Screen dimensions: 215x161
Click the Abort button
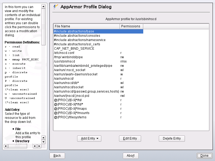pyautogui.click(x=131, y=156)
